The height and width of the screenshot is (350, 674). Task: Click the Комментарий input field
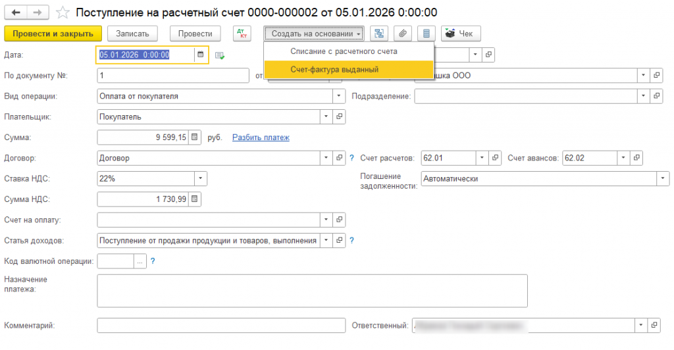[x=221, y=326]
